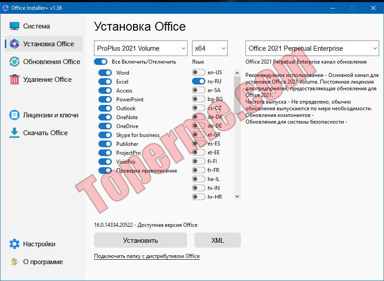Disable the ru-RU language toggle

click(x=199, y=81)
